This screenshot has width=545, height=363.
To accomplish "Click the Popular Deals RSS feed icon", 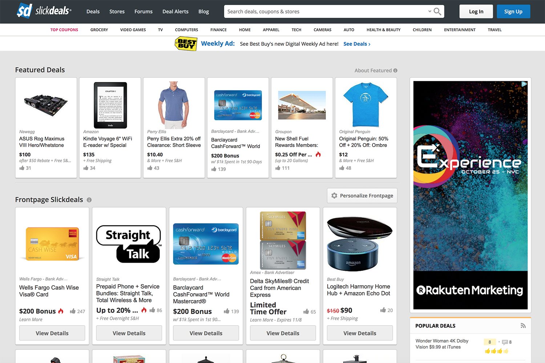I will pos(523,326).
